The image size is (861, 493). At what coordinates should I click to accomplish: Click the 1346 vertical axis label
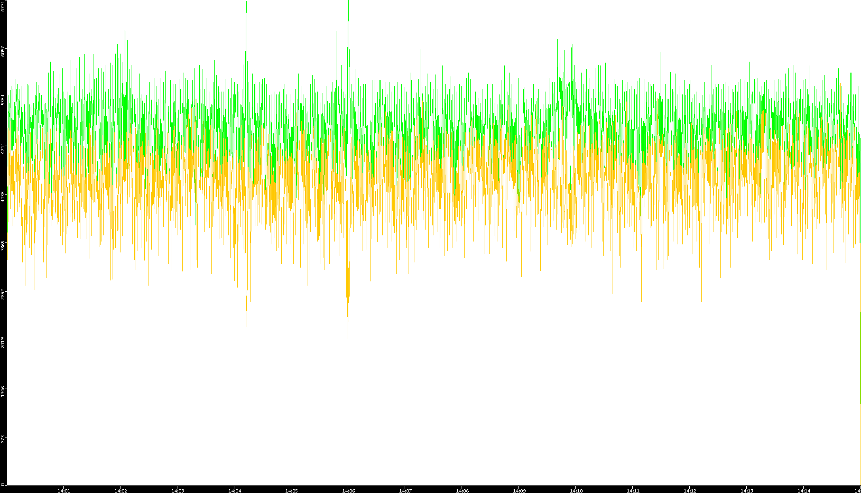pos(3,391)
